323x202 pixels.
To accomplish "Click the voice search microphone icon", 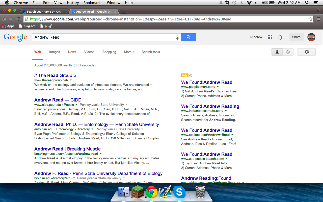I will click(x=177, y=37).
